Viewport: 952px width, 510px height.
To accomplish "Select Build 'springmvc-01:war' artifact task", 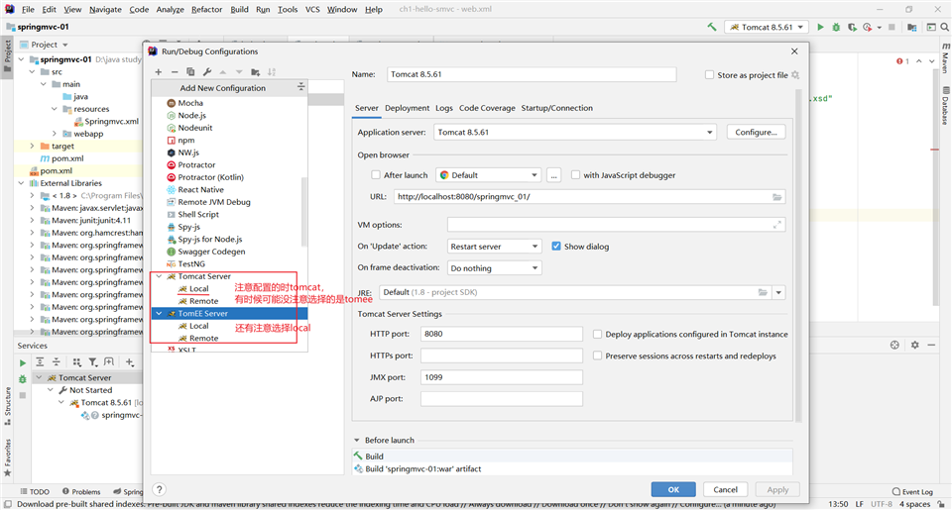I will (x=423, y=468).
